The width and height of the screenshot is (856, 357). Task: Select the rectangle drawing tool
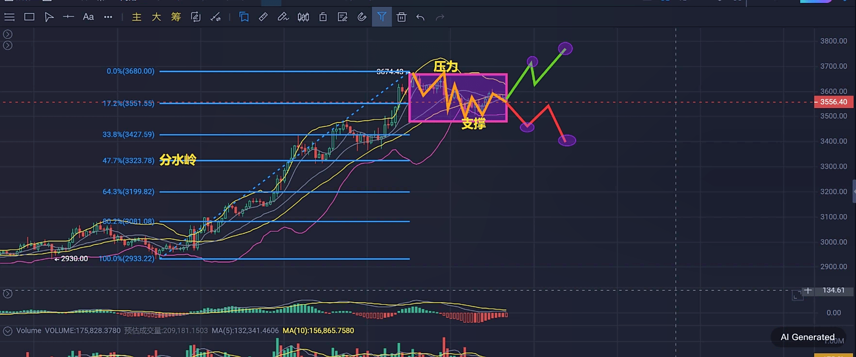click(29, 17)
